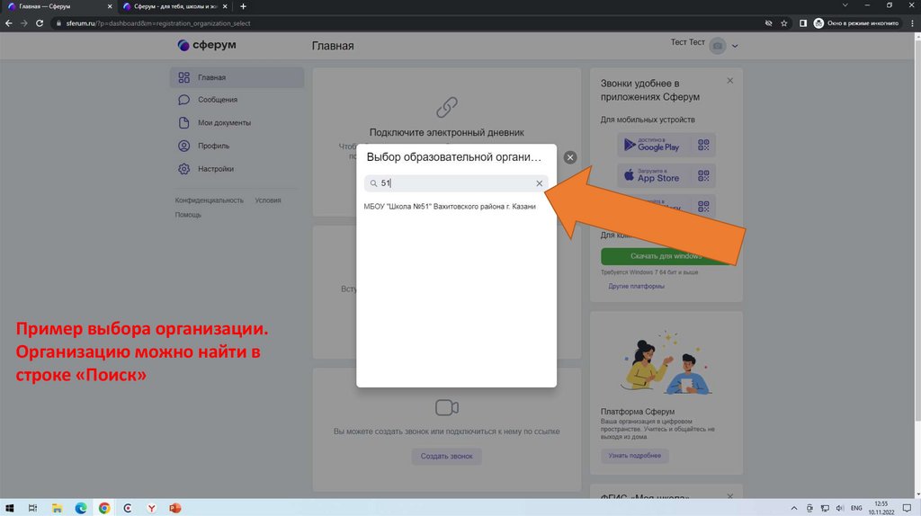Go back in browser history
This screenshot has height=516, width=921.
click(x=9, y=23)
